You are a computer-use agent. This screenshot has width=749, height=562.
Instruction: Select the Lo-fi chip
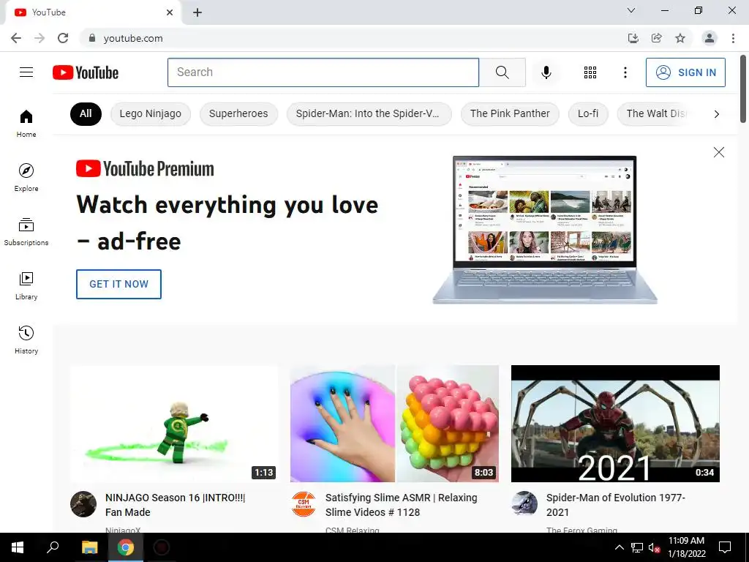pos(588,113)
